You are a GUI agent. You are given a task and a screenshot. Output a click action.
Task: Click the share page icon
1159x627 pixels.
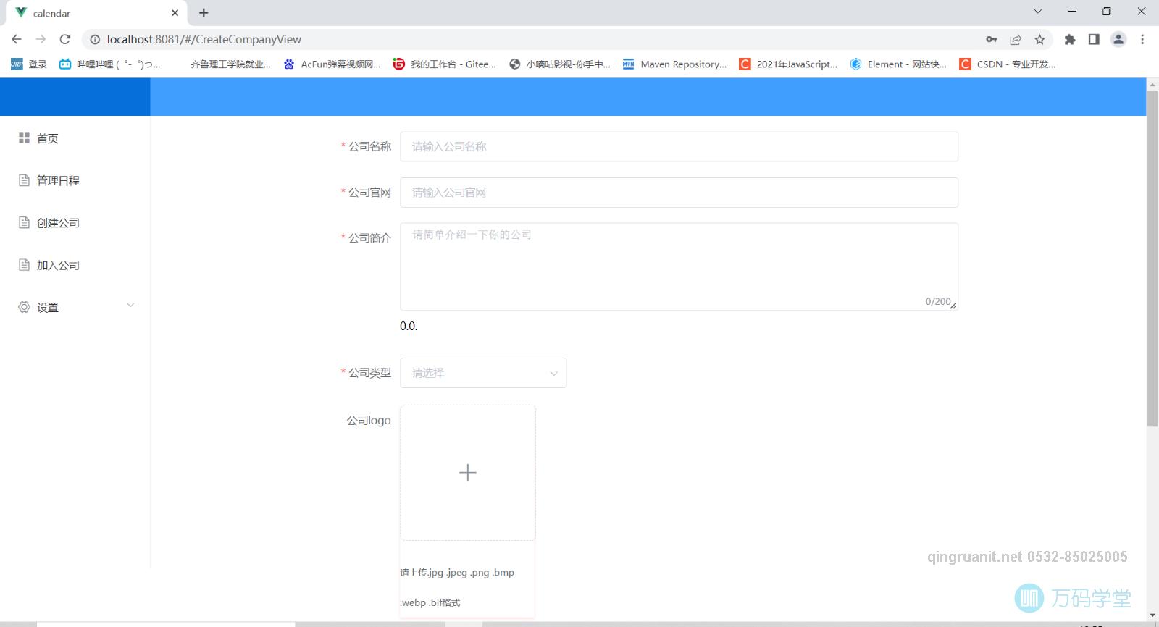(1016, 39)
